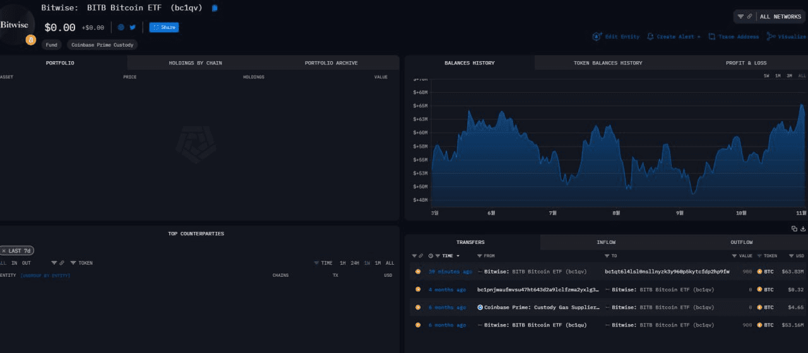The image size is (808, 353).
Task: Set chart range to 1W
Action: pyautogui.click(x=766, y=76)
